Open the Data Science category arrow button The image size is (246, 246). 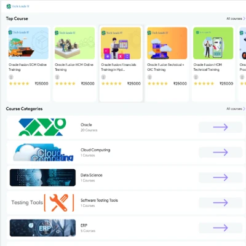[220, 178]
